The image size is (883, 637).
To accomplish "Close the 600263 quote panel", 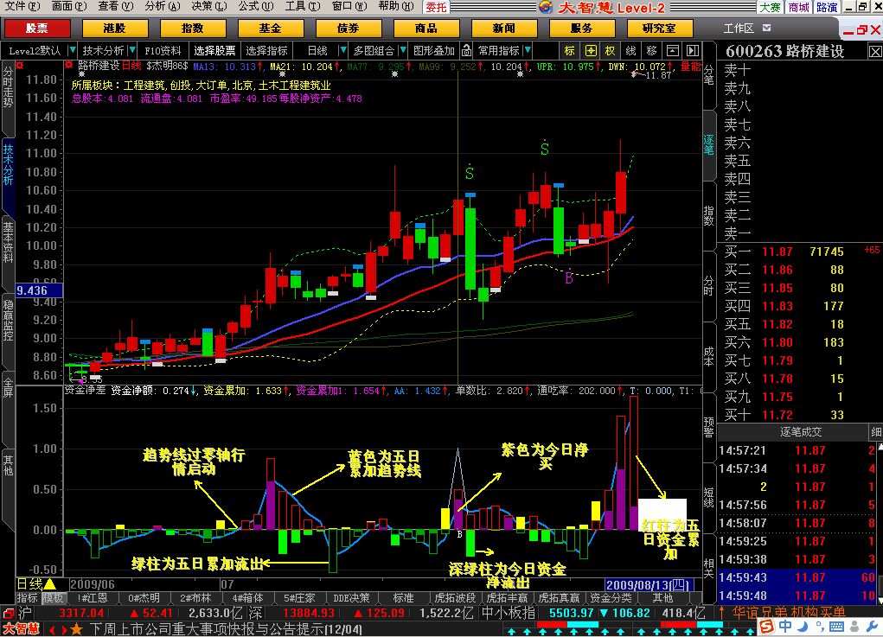I will pyautogui.click(x=875, y=52).
